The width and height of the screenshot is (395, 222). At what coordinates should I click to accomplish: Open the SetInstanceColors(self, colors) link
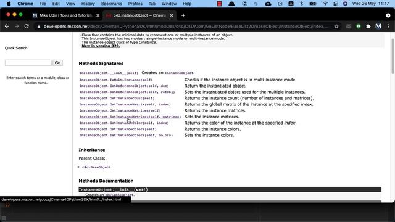coord(126,135)
